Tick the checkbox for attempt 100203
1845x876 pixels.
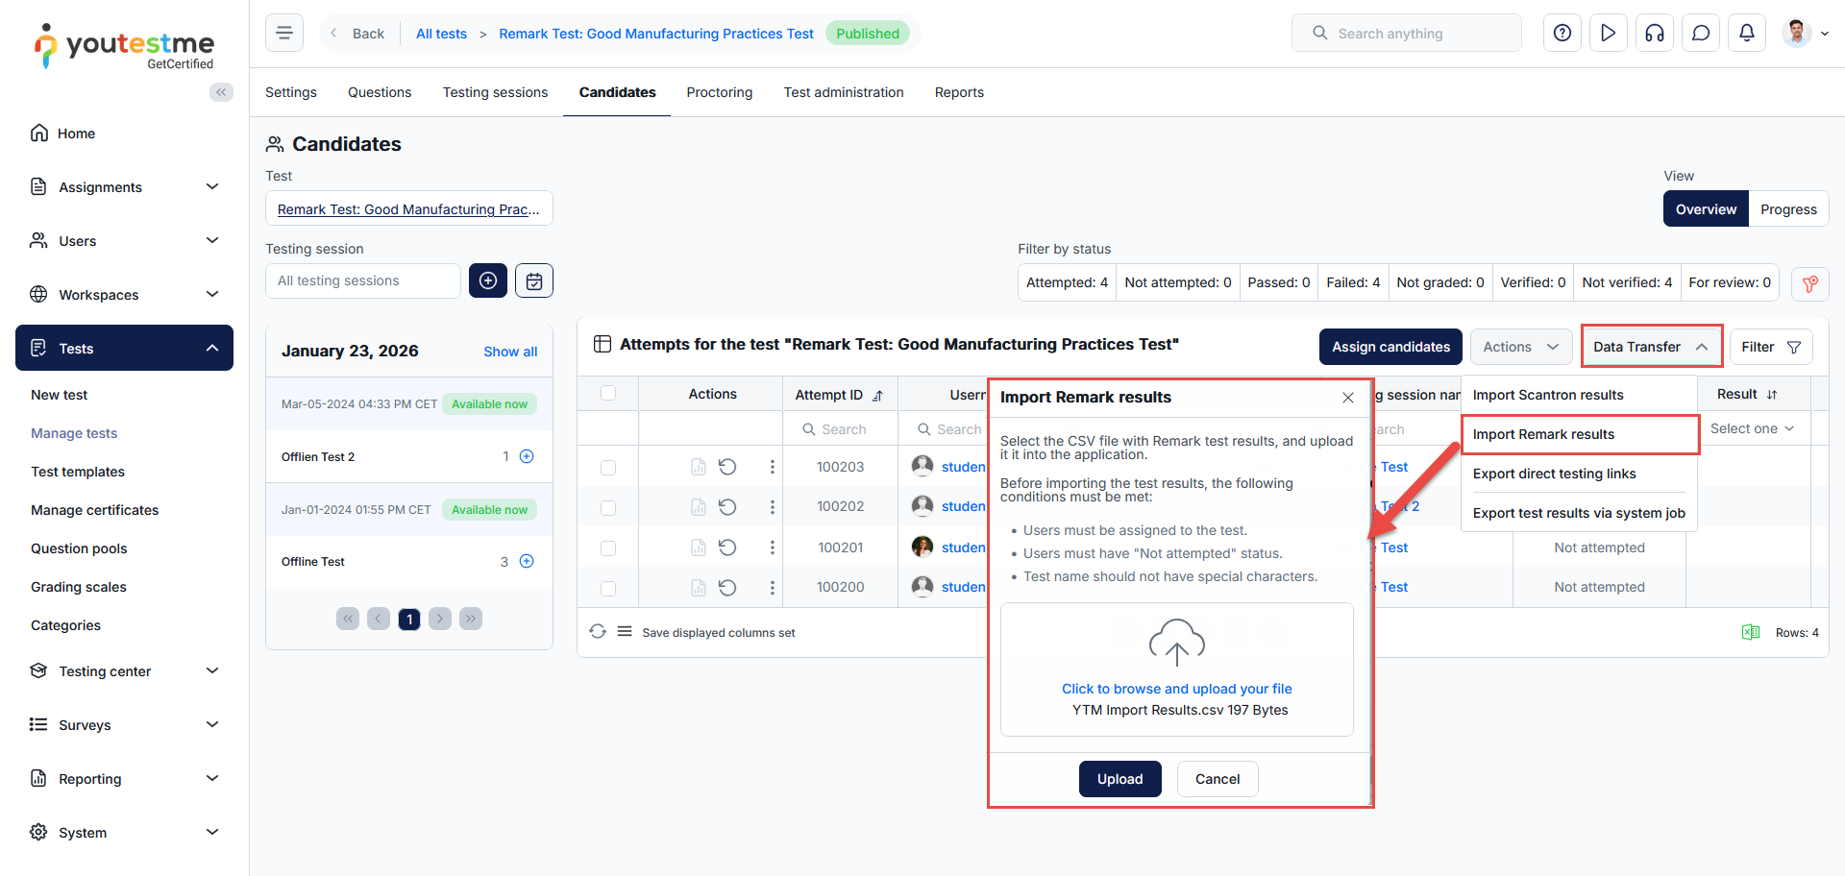point(608,468)
